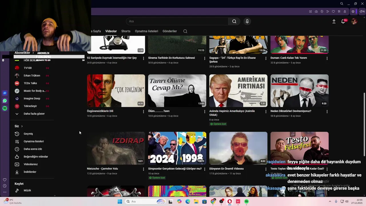Click the YouTube search input field
The width and height of the screenshot is (366, 206).
tap(177, 21)
